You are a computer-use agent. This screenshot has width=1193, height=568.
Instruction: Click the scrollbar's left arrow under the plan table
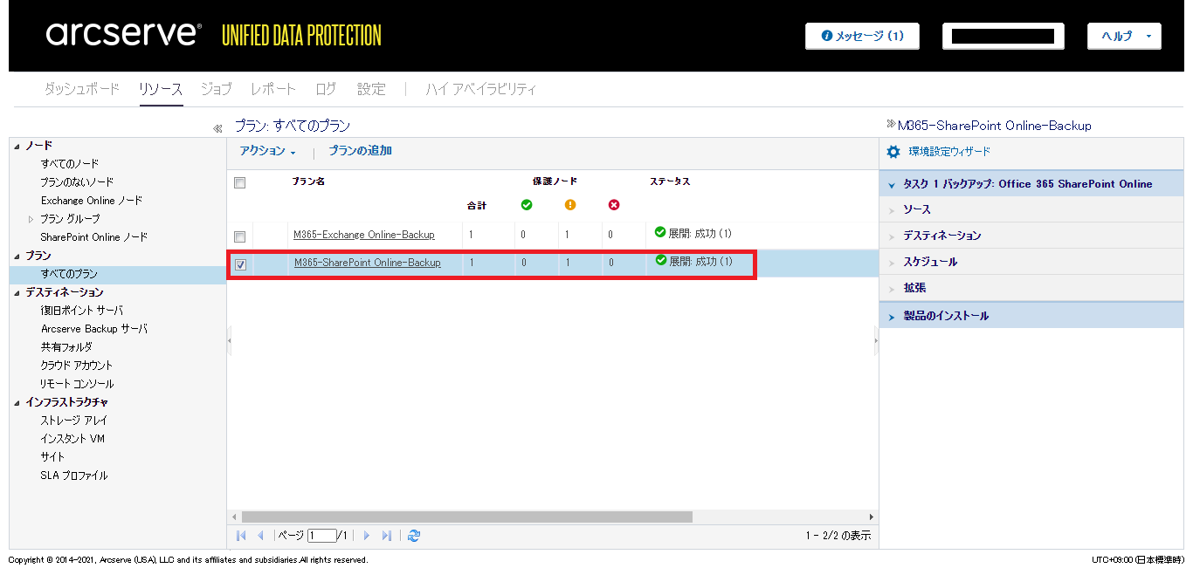233,517
